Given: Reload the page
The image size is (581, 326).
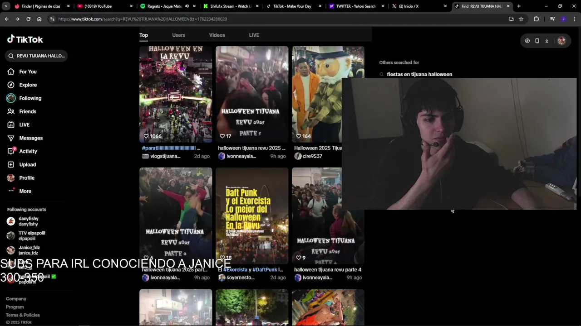Looking at the screenshot, I should 28,19.
